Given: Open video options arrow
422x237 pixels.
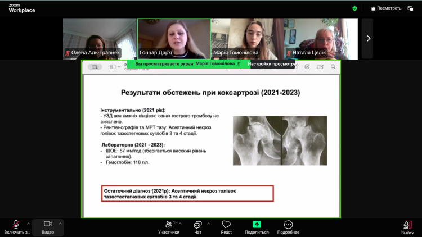Looking at the screenshot, I should pos(60,223).
